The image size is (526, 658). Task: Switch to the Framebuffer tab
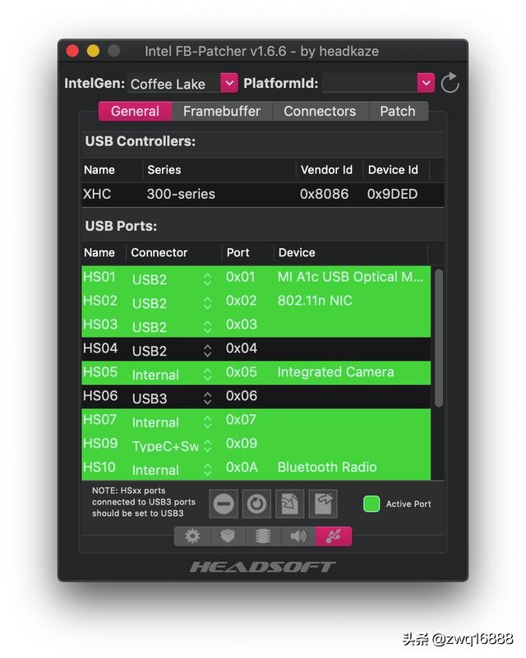tap(221, 111)
